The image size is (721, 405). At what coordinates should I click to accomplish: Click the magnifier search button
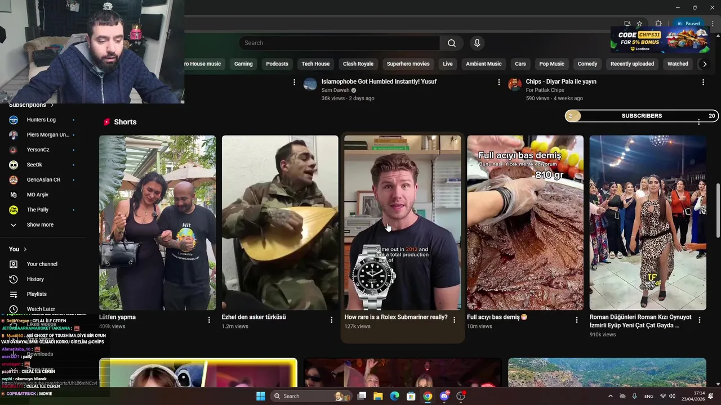tap(452, 43)
